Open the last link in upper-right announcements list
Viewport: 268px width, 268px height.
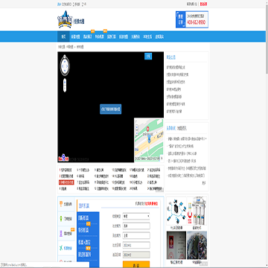click(x=174, y=112)
